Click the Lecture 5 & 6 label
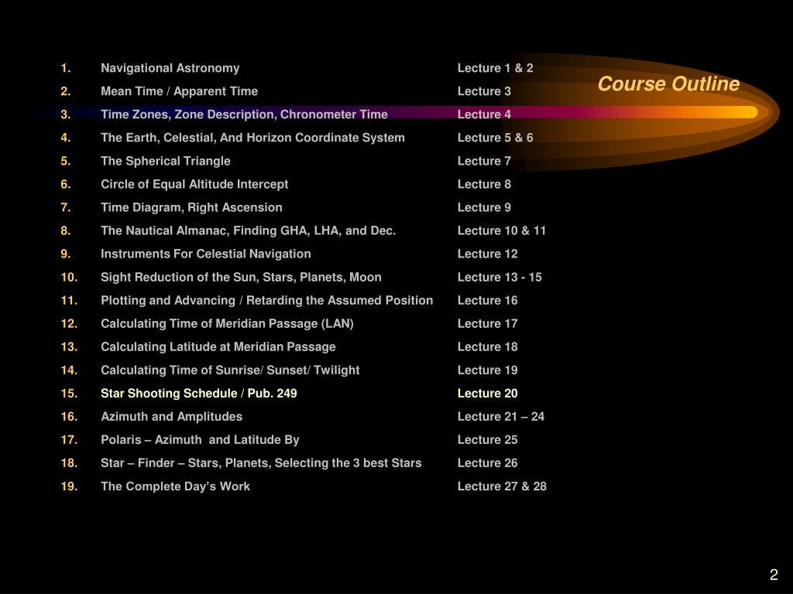The height and width of the screenshot is (594, 793). click(495, 138)
